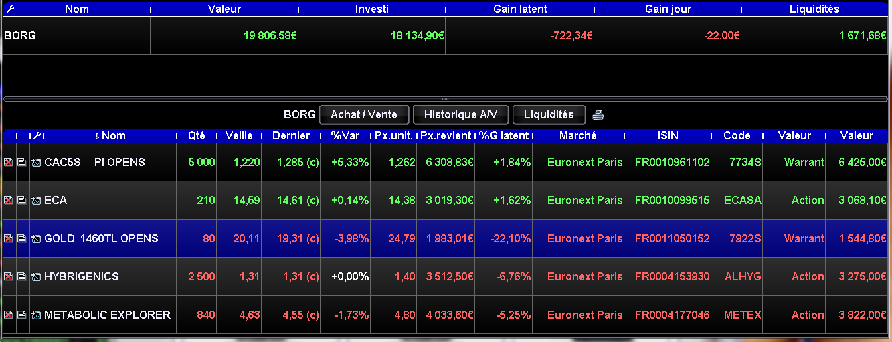Image resolution: width=892 pixels, height=342 pixels.
Task: Open the wrench icon in positions table header
Action: pyautogui.click(x=37, y=135)
